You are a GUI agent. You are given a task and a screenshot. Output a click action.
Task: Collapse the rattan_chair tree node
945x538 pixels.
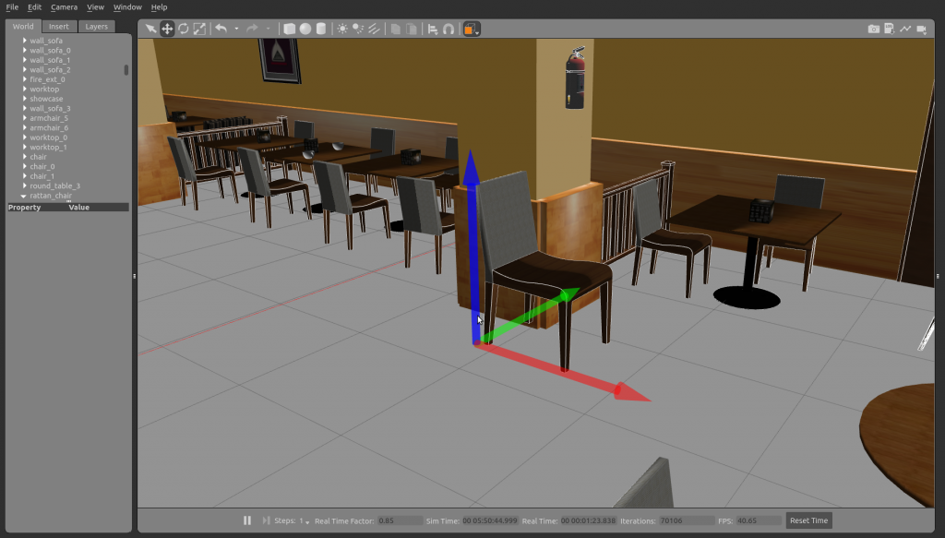coord(24,196)
